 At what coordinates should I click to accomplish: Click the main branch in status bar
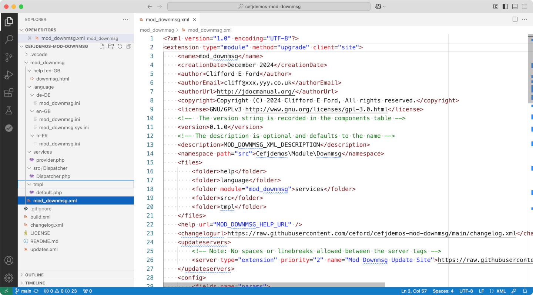coord(23,291)
